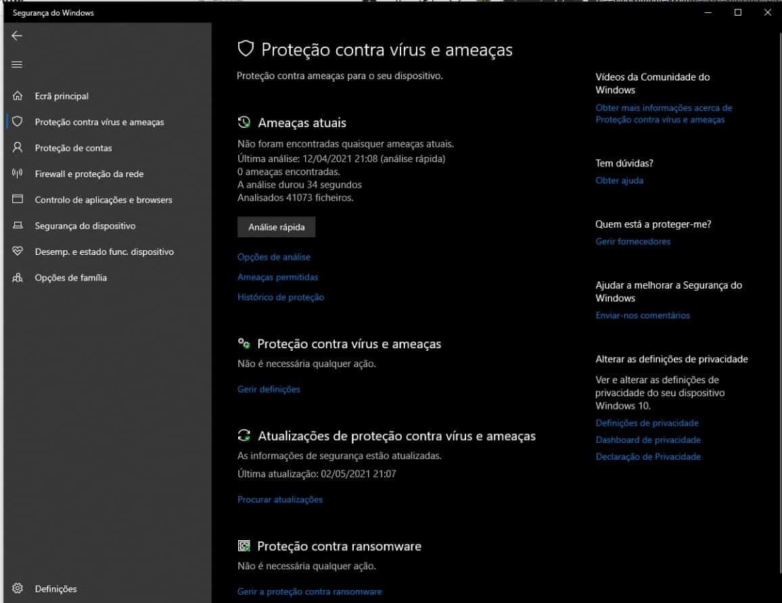Screen dimensions: 782x603
Task: View Ameaças permitidas
Action: [x=277, y=277]
